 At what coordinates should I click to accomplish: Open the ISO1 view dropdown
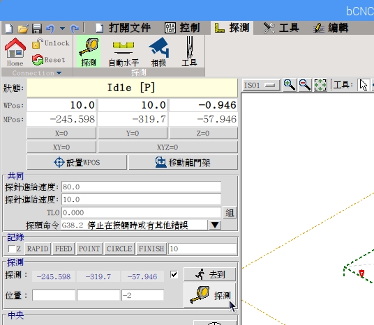(x=261, y=85)
